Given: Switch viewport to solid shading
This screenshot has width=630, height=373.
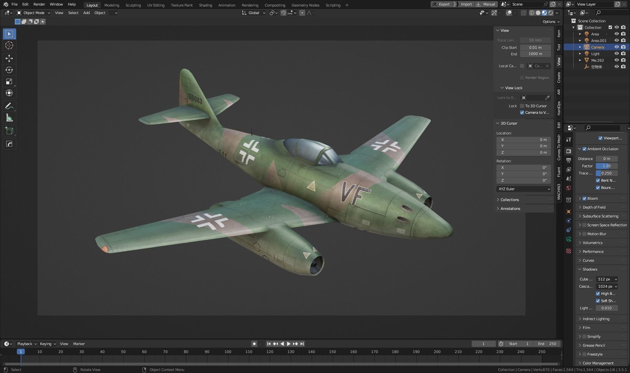Looking at the screenshot, I should click(538, 13).
